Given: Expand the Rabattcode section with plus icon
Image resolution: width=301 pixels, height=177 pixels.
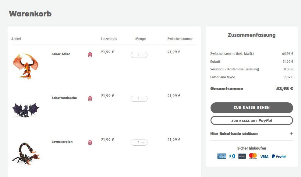Looking at the screenshot, I should pos(291,134).
